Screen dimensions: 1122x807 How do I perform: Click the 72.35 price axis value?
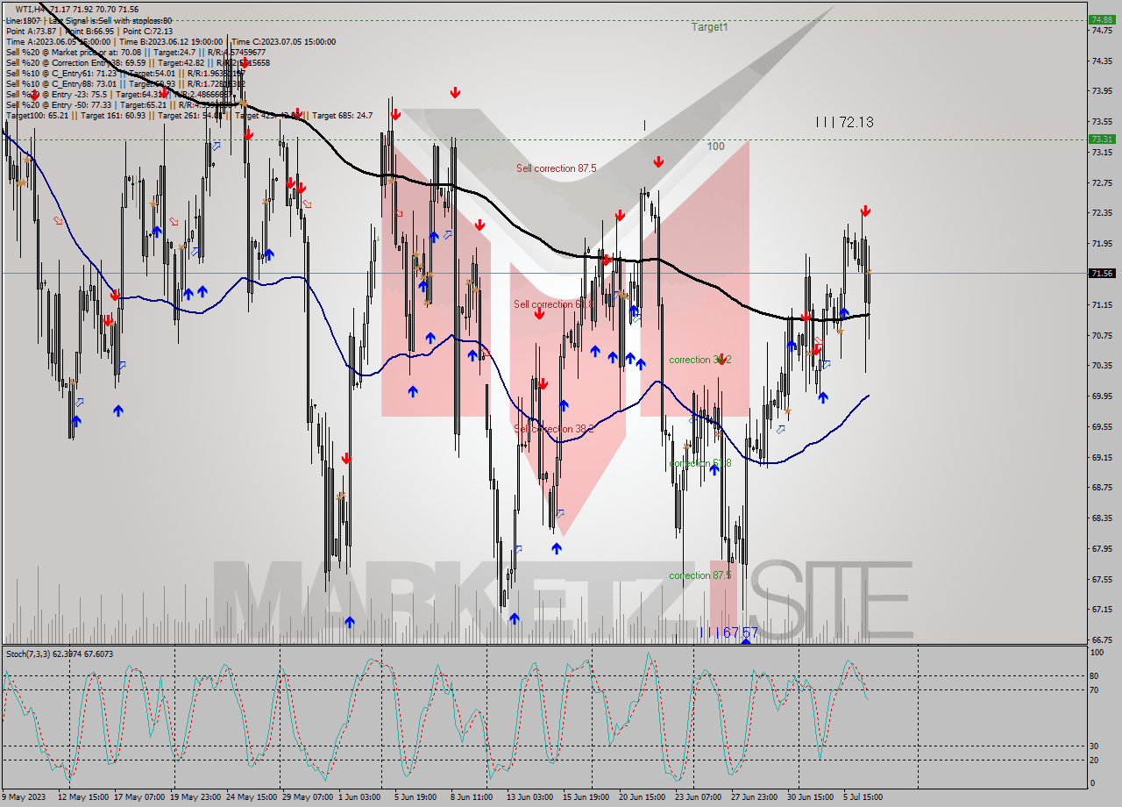[x=1101, y=212]
